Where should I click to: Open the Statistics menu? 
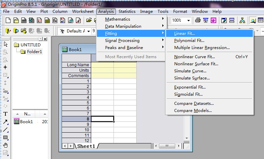coord(127,12)
